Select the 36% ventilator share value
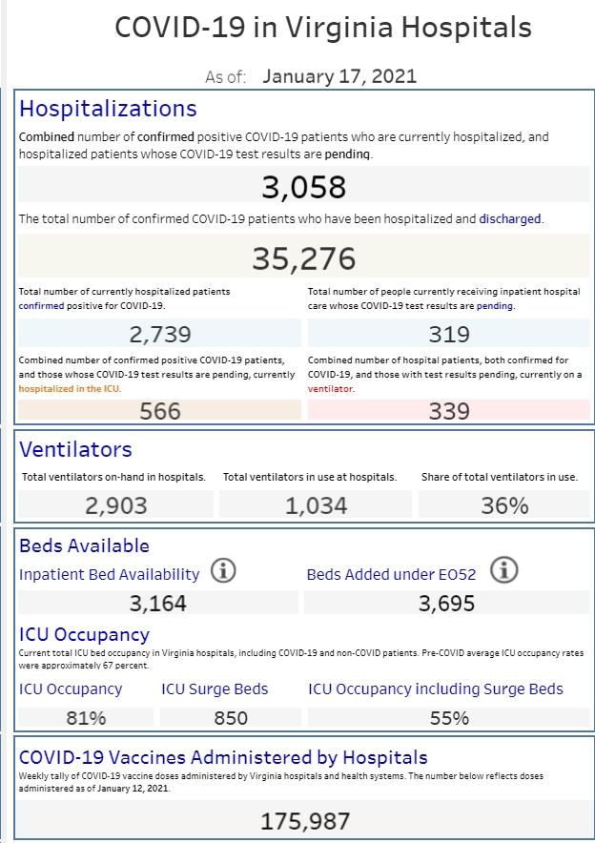The image size is (595, 843). click(x=504, y=504)
